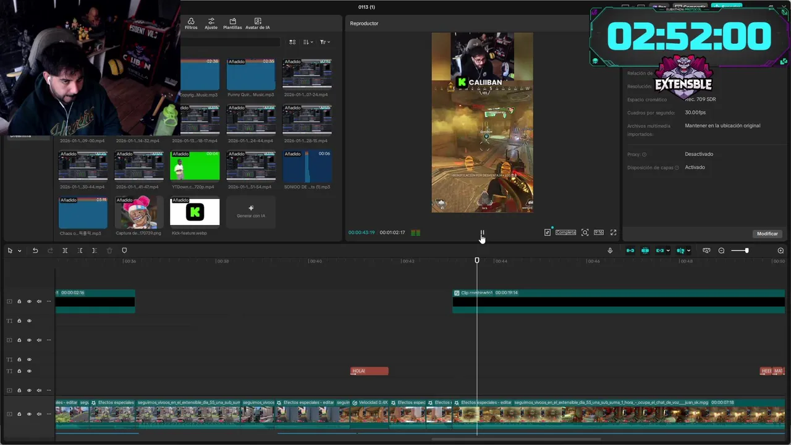
Task: Click the trash delete icon in timeline toolbar
Action: pos(109,250)
